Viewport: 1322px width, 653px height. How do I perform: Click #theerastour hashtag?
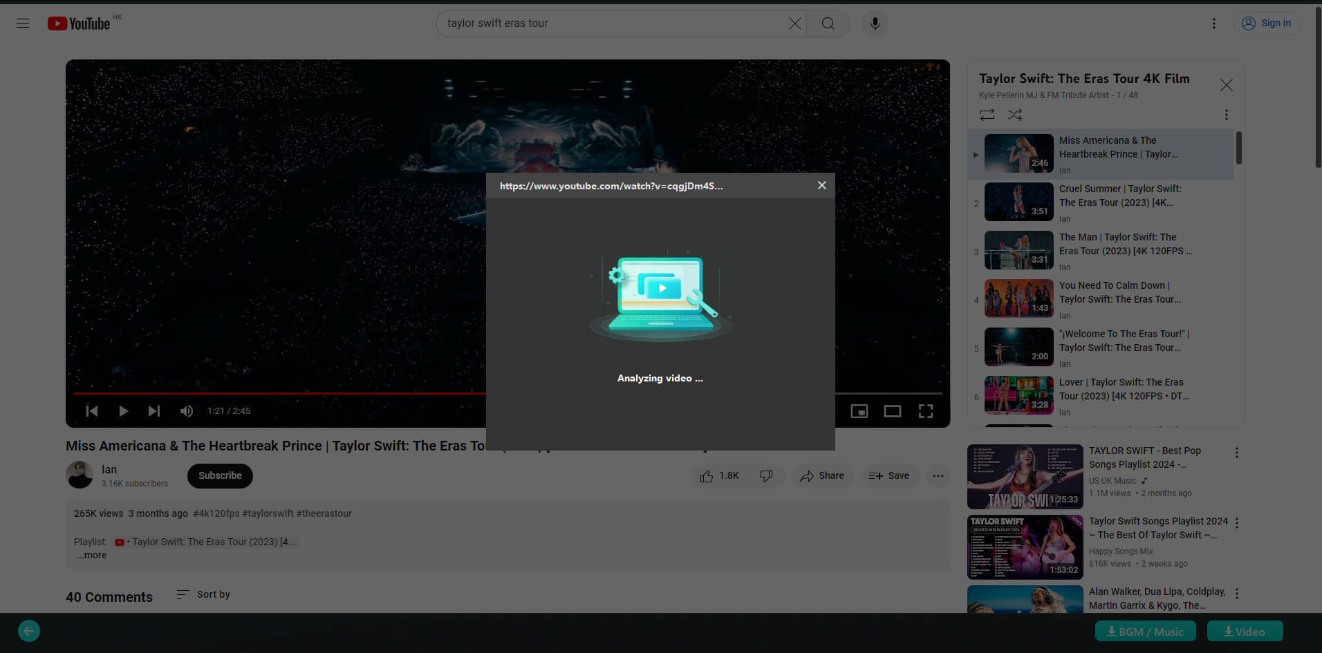pyautogui.click(x=324, y=513)
